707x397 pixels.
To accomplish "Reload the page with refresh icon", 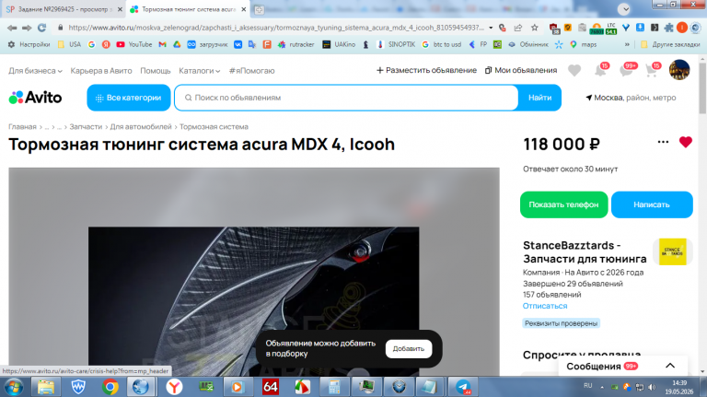I will pyautogui.click(x=42, y=28).
